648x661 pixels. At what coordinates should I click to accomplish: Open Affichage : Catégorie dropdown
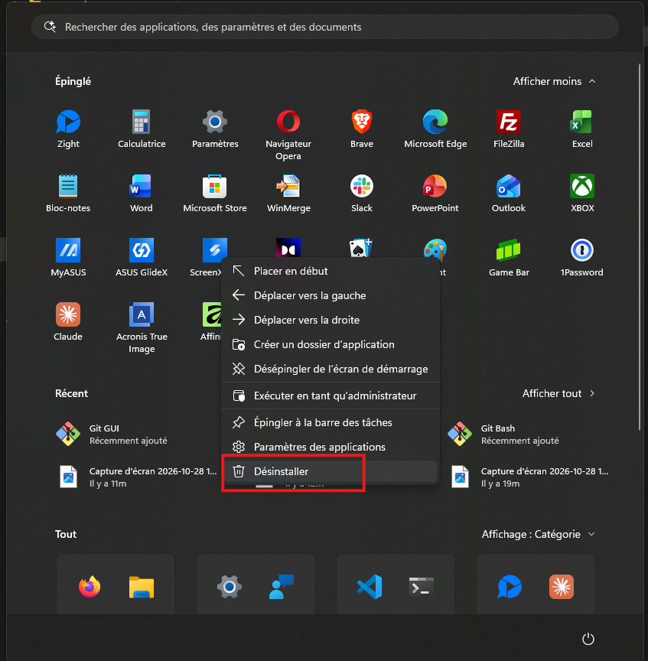[539, 534]
